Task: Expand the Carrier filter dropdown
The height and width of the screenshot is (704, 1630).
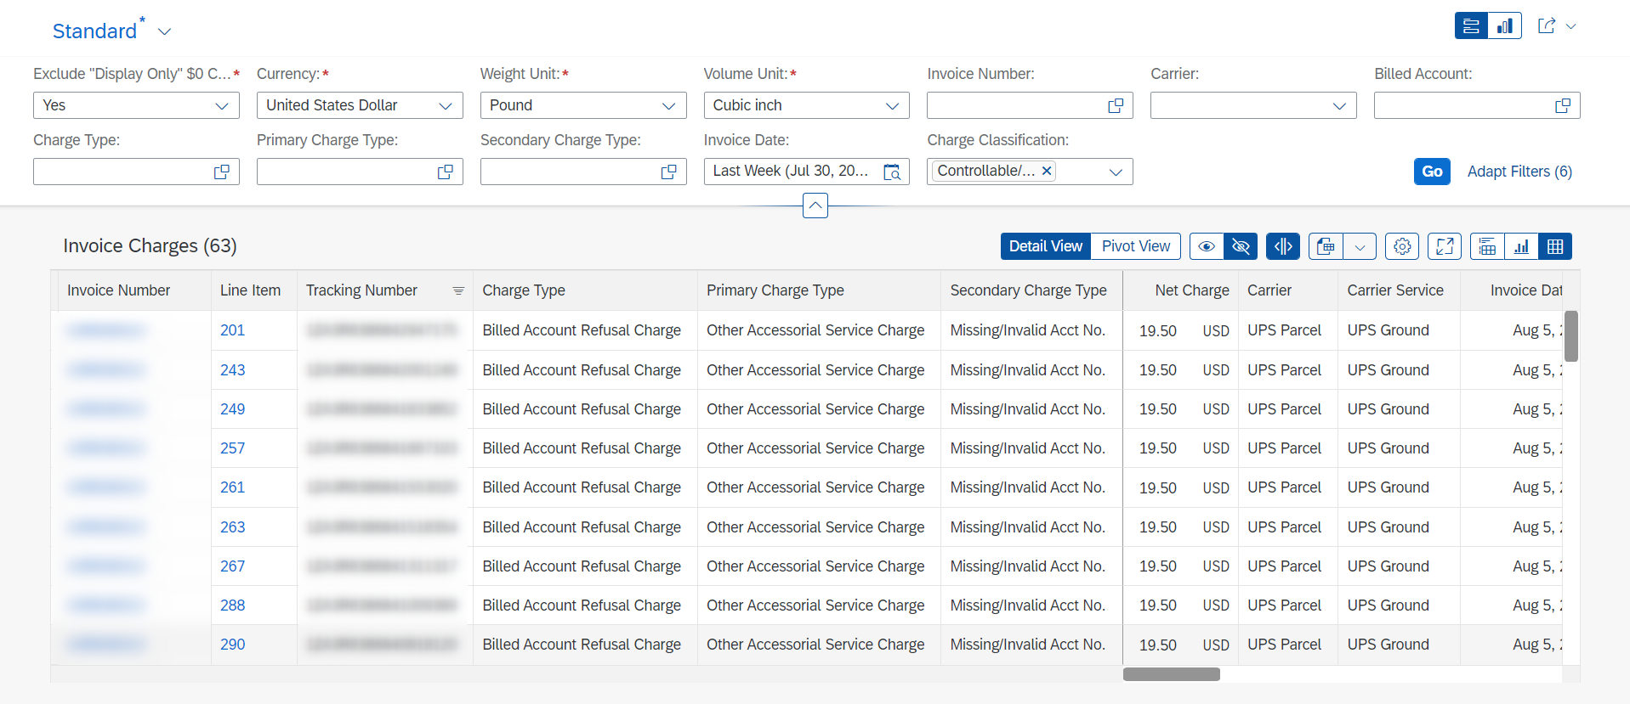Action: point(1339,105)
